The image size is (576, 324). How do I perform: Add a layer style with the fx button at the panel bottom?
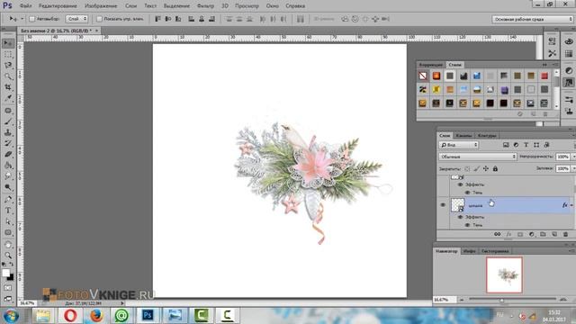click(x=508, y=234)
